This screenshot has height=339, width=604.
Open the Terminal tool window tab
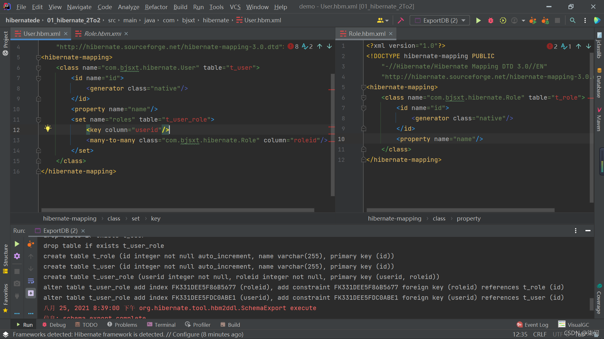pos(161,325)
